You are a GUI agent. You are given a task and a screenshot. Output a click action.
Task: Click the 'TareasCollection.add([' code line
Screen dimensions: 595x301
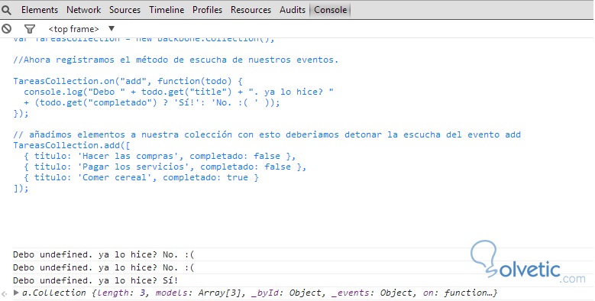pyautogui.click(x=72, y=145)
